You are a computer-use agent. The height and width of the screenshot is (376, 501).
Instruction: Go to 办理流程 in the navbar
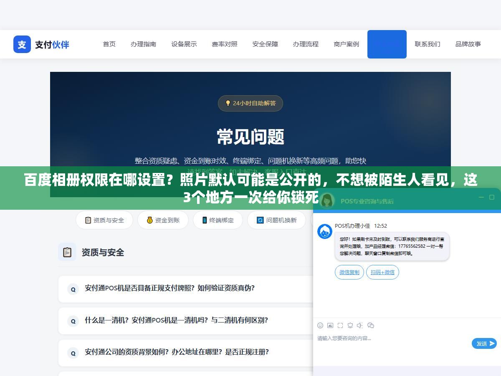click(306, 44)
